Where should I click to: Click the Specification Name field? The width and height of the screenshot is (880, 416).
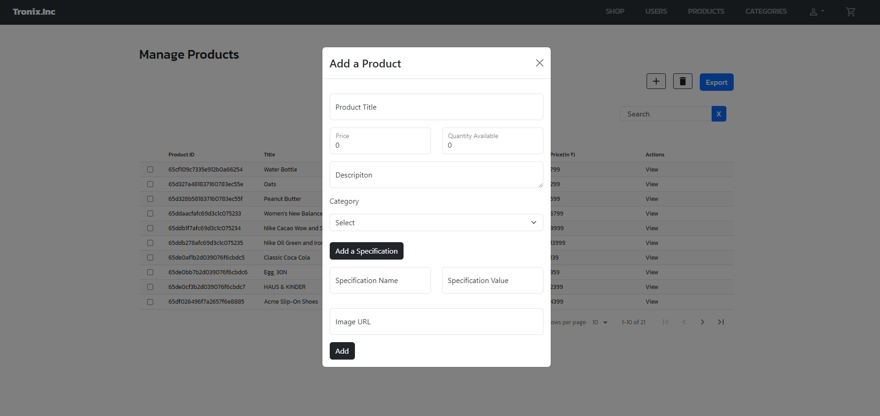point(380,280)
